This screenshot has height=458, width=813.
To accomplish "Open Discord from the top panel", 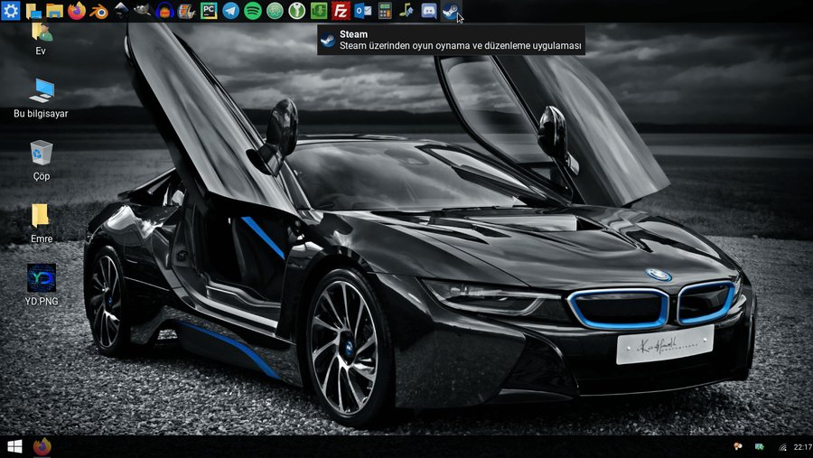I will pos(429,12).
